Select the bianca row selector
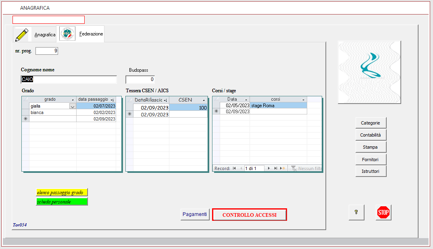Image resolution: width=433 pixels, height=249 pixels. pyautogui.click(x=25, y=112)
